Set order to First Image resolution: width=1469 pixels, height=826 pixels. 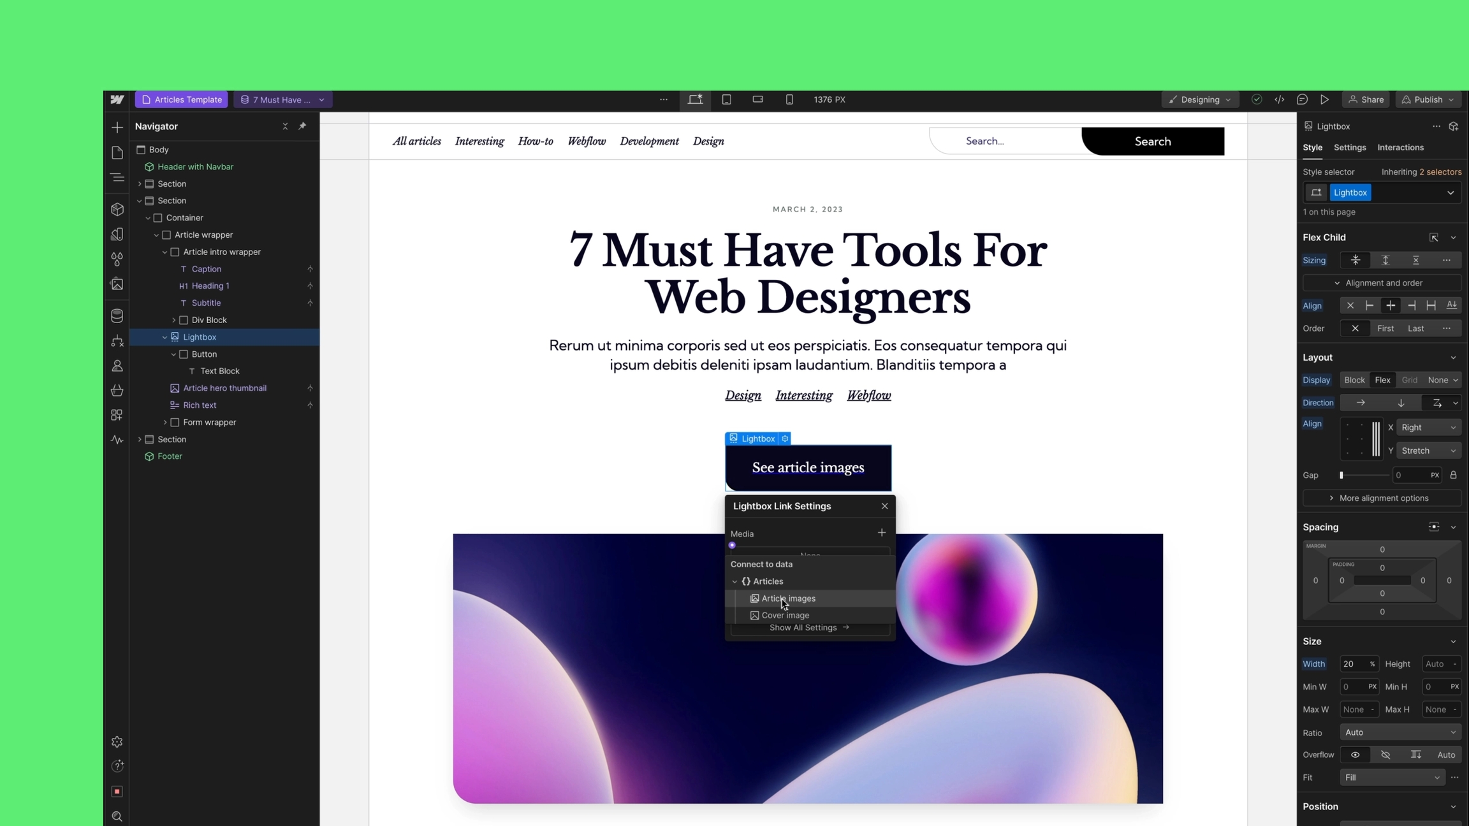pos(1385,328)
